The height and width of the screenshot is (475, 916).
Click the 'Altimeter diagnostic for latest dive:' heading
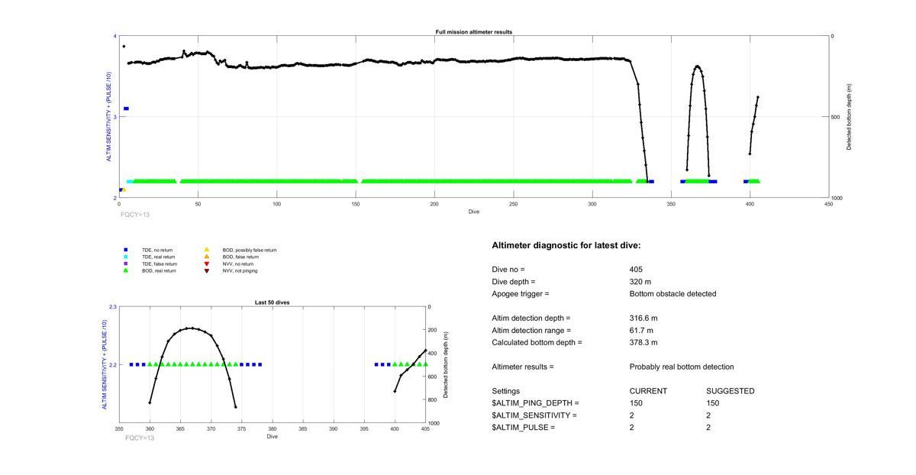tap(566, 246)
